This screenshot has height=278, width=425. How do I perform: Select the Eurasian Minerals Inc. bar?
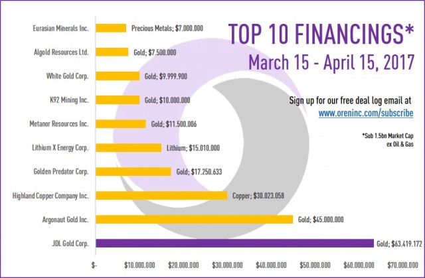pyautogui.click(x=111, y=28)
